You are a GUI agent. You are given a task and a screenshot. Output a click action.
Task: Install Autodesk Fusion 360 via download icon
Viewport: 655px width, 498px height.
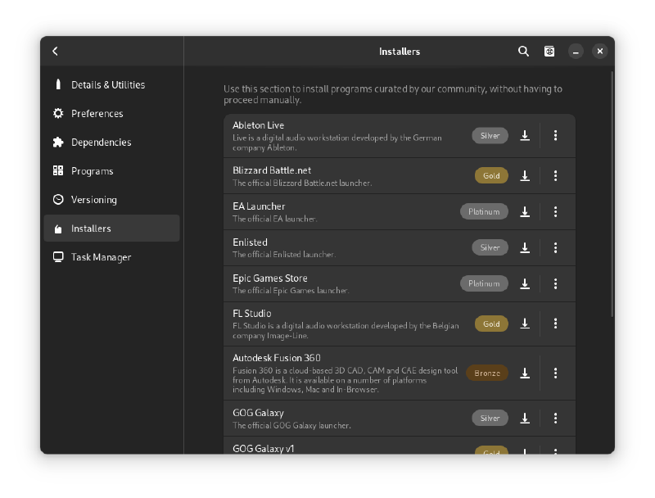(x=525, y=373)
